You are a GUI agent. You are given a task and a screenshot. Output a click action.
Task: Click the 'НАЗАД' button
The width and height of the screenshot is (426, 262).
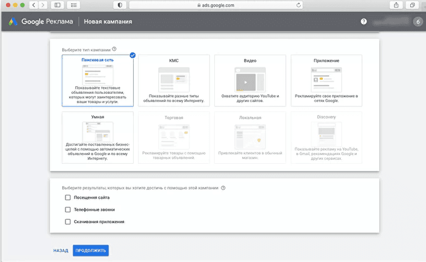click(x=61, y=251)
